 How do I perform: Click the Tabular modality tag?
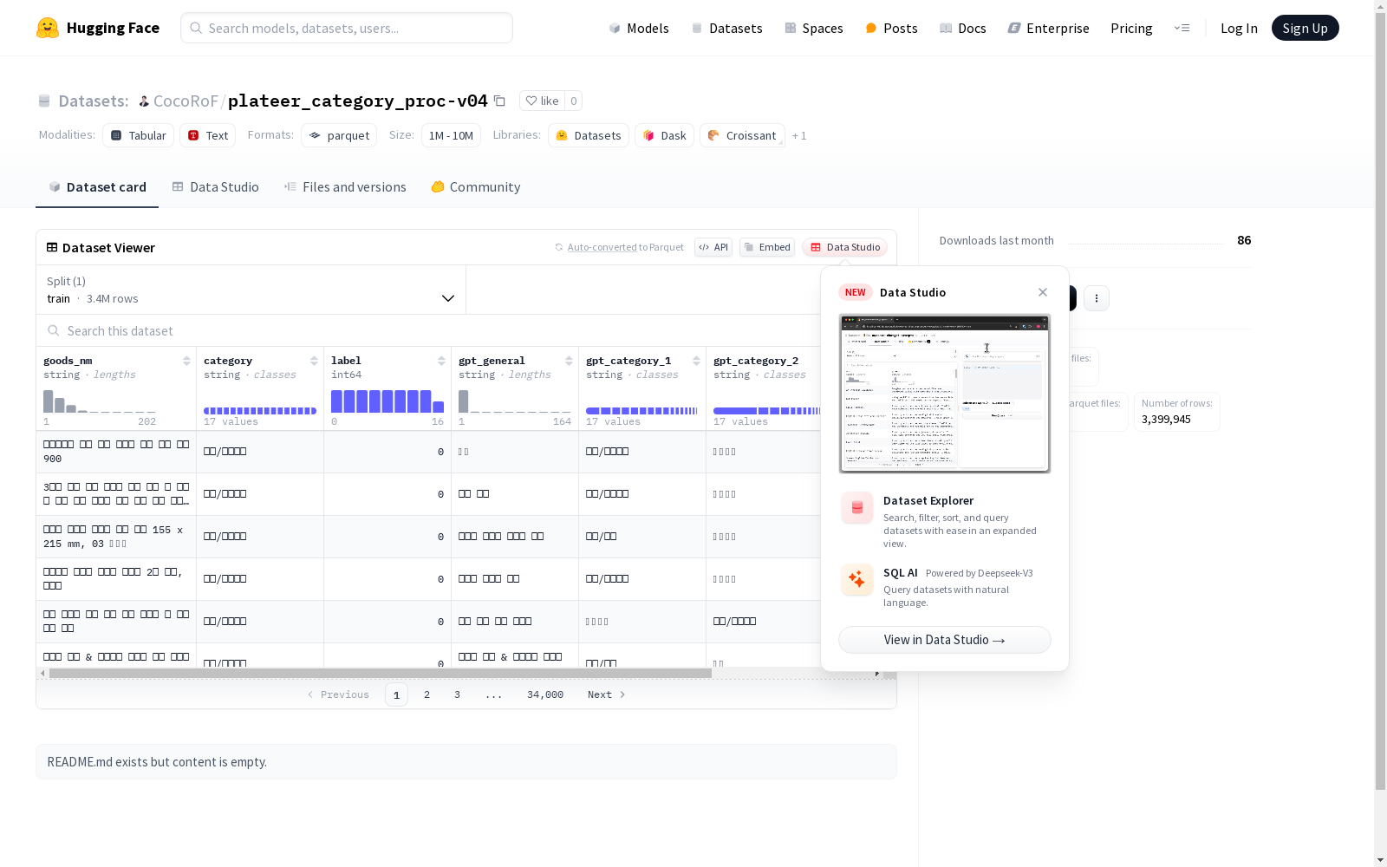139,135
